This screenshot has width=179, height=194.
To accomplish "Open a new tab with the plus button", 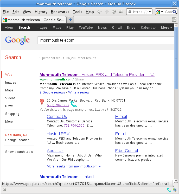I will (70, 20).
